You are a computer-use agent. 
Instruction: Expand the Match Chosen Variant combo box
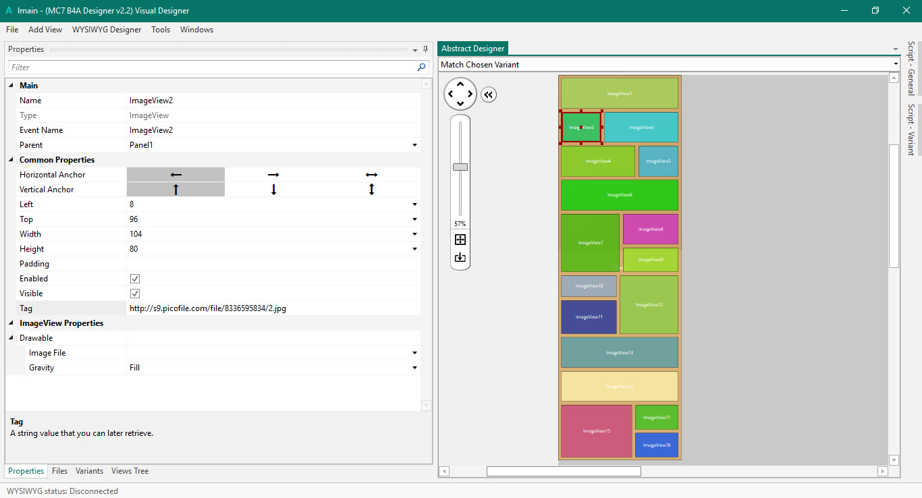point(896,65)
